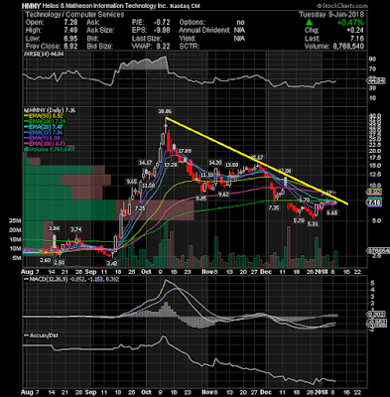The image size is (390, 397).
Task: Click the 3.84 August high annotation
Action: click(54, 228)
